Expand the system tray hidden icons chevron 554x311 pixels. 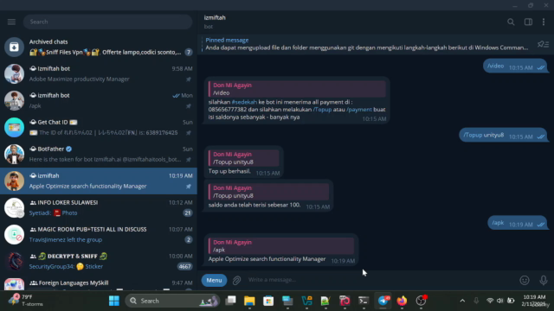(462, 301)
